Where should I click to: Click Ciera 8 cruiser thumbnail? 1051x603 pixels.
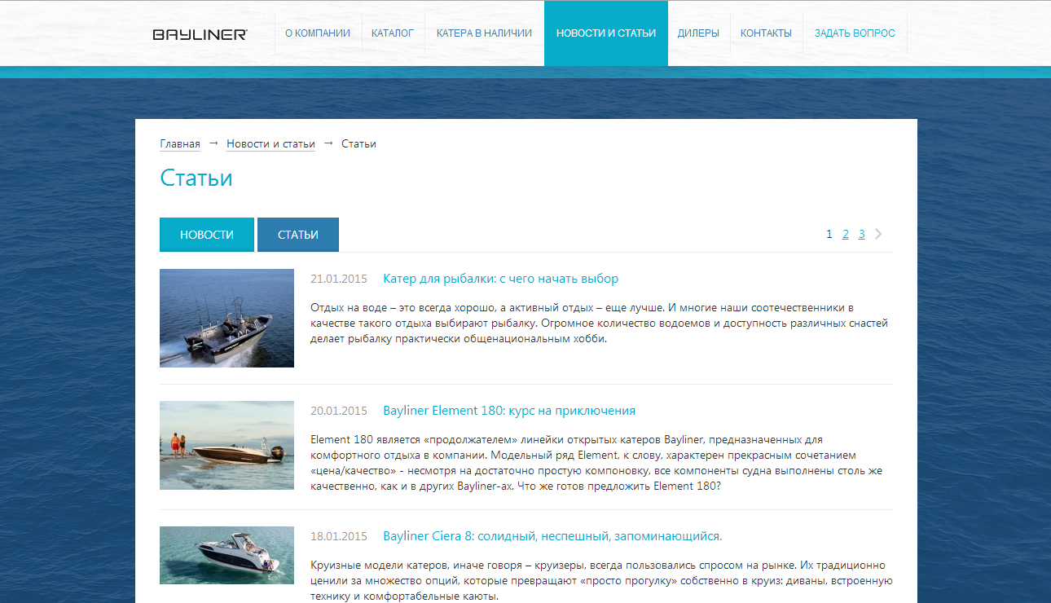(x=226, y=555)
